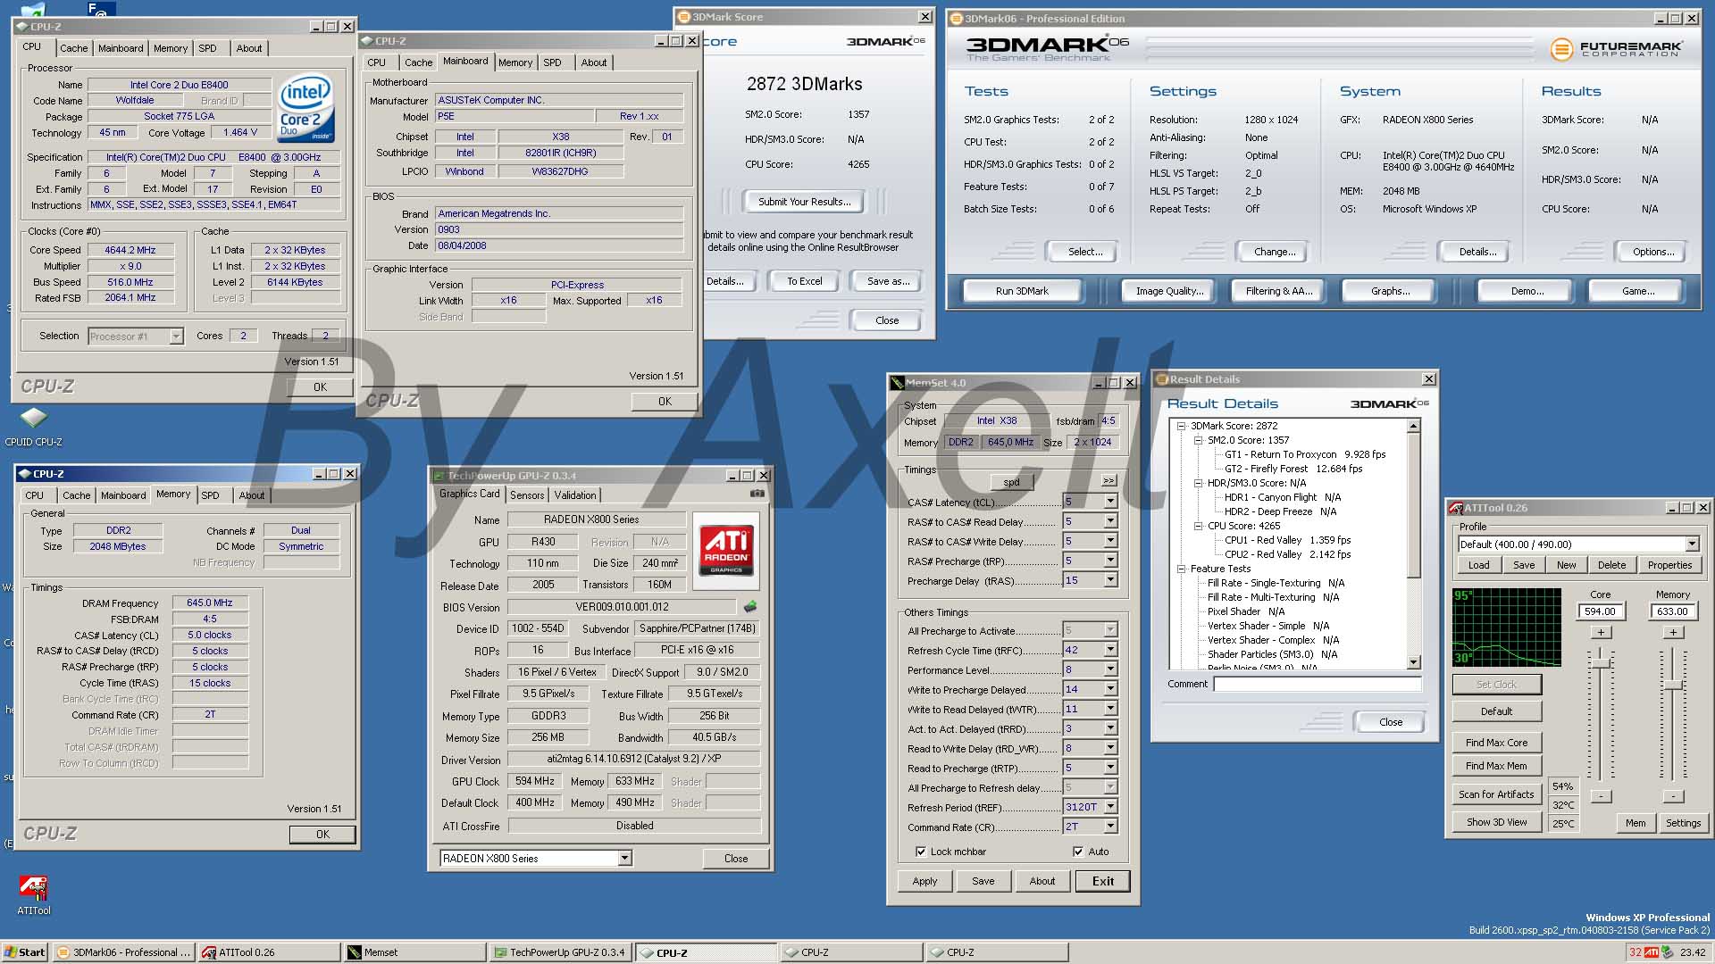The height and width of the screenshot is (964, 1715).
Task: Click the Futuremark Corporation logo in 3DMark06
Action: tap(1616, 49)
